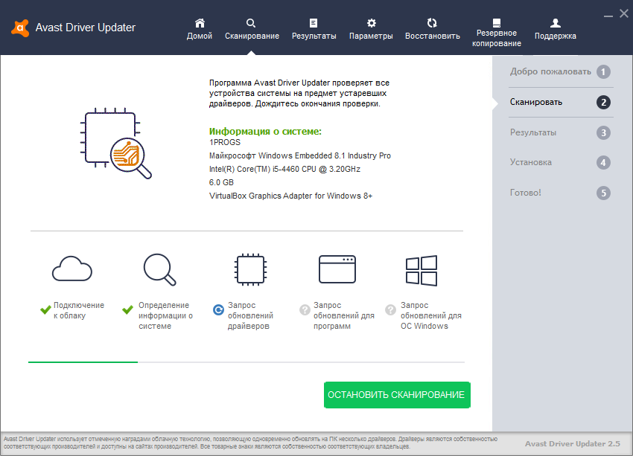The image size is (633, 456).
Task: Click the 1PROGS computer name
Action: (225, 142)
